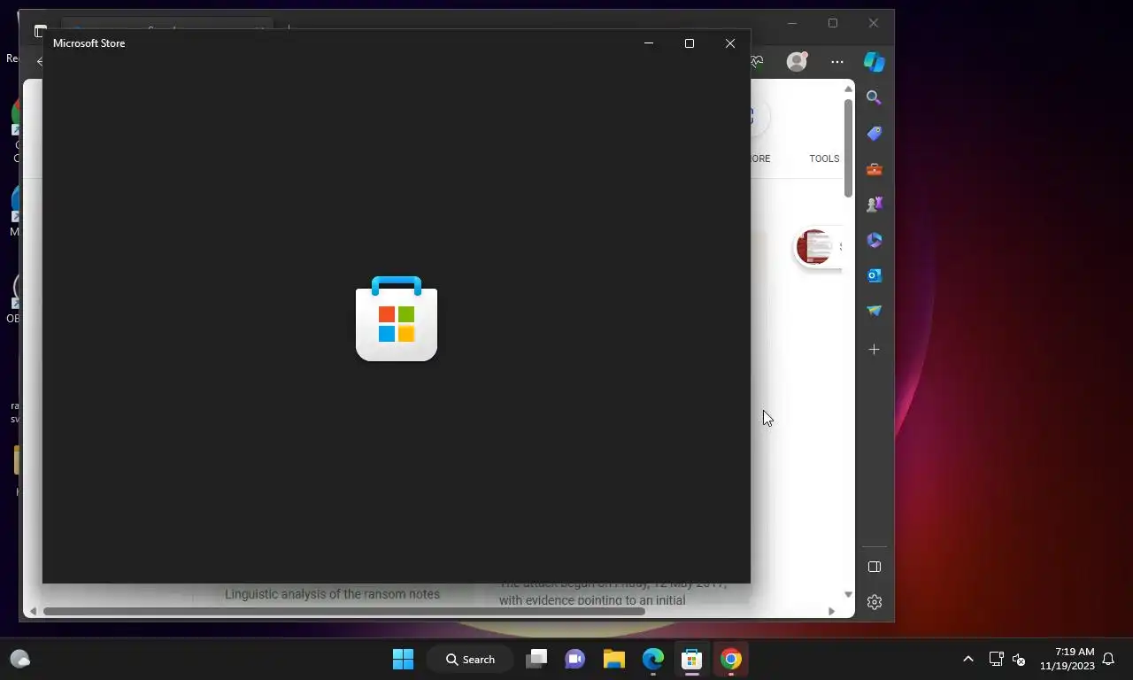
Task: Show hidden icons in the system tray
Action: point(968,659)
